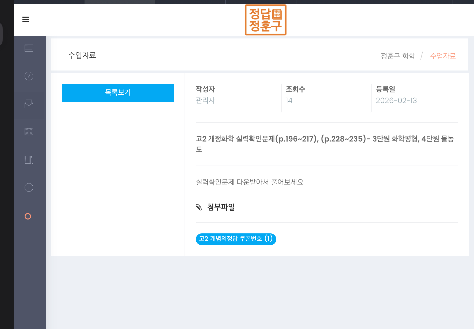Click the info circle sidebar icon
This screenshot has width=474, height=329.
[29, 187]
